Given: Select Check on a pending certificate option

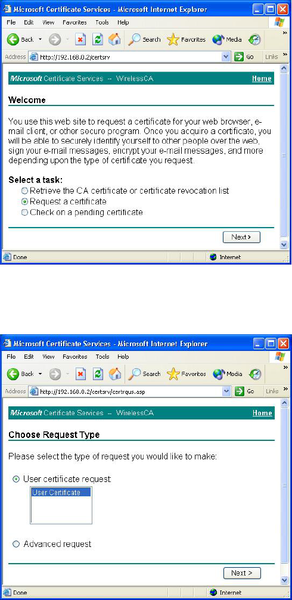Looking at the screenshot, I should [24, 212].
